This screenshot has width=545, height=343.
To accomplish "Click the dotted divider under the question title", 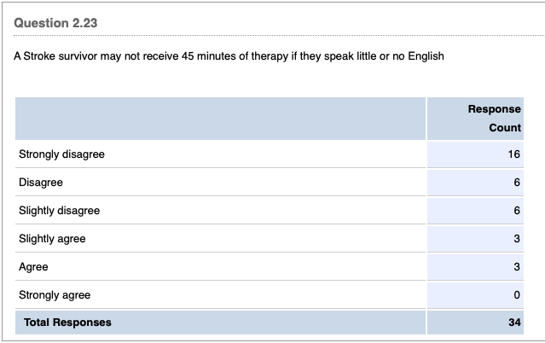I will [x=273, y=36].
